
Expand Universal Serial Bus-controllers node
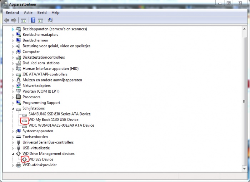pos(13,143)
